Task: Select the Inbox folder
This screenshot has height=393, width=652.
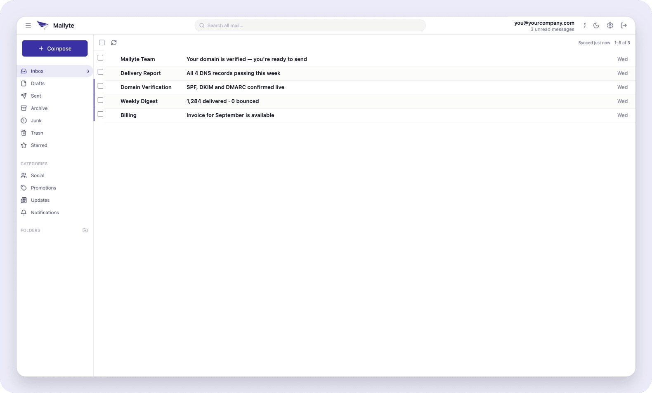Action: click(x=55, y=71)
